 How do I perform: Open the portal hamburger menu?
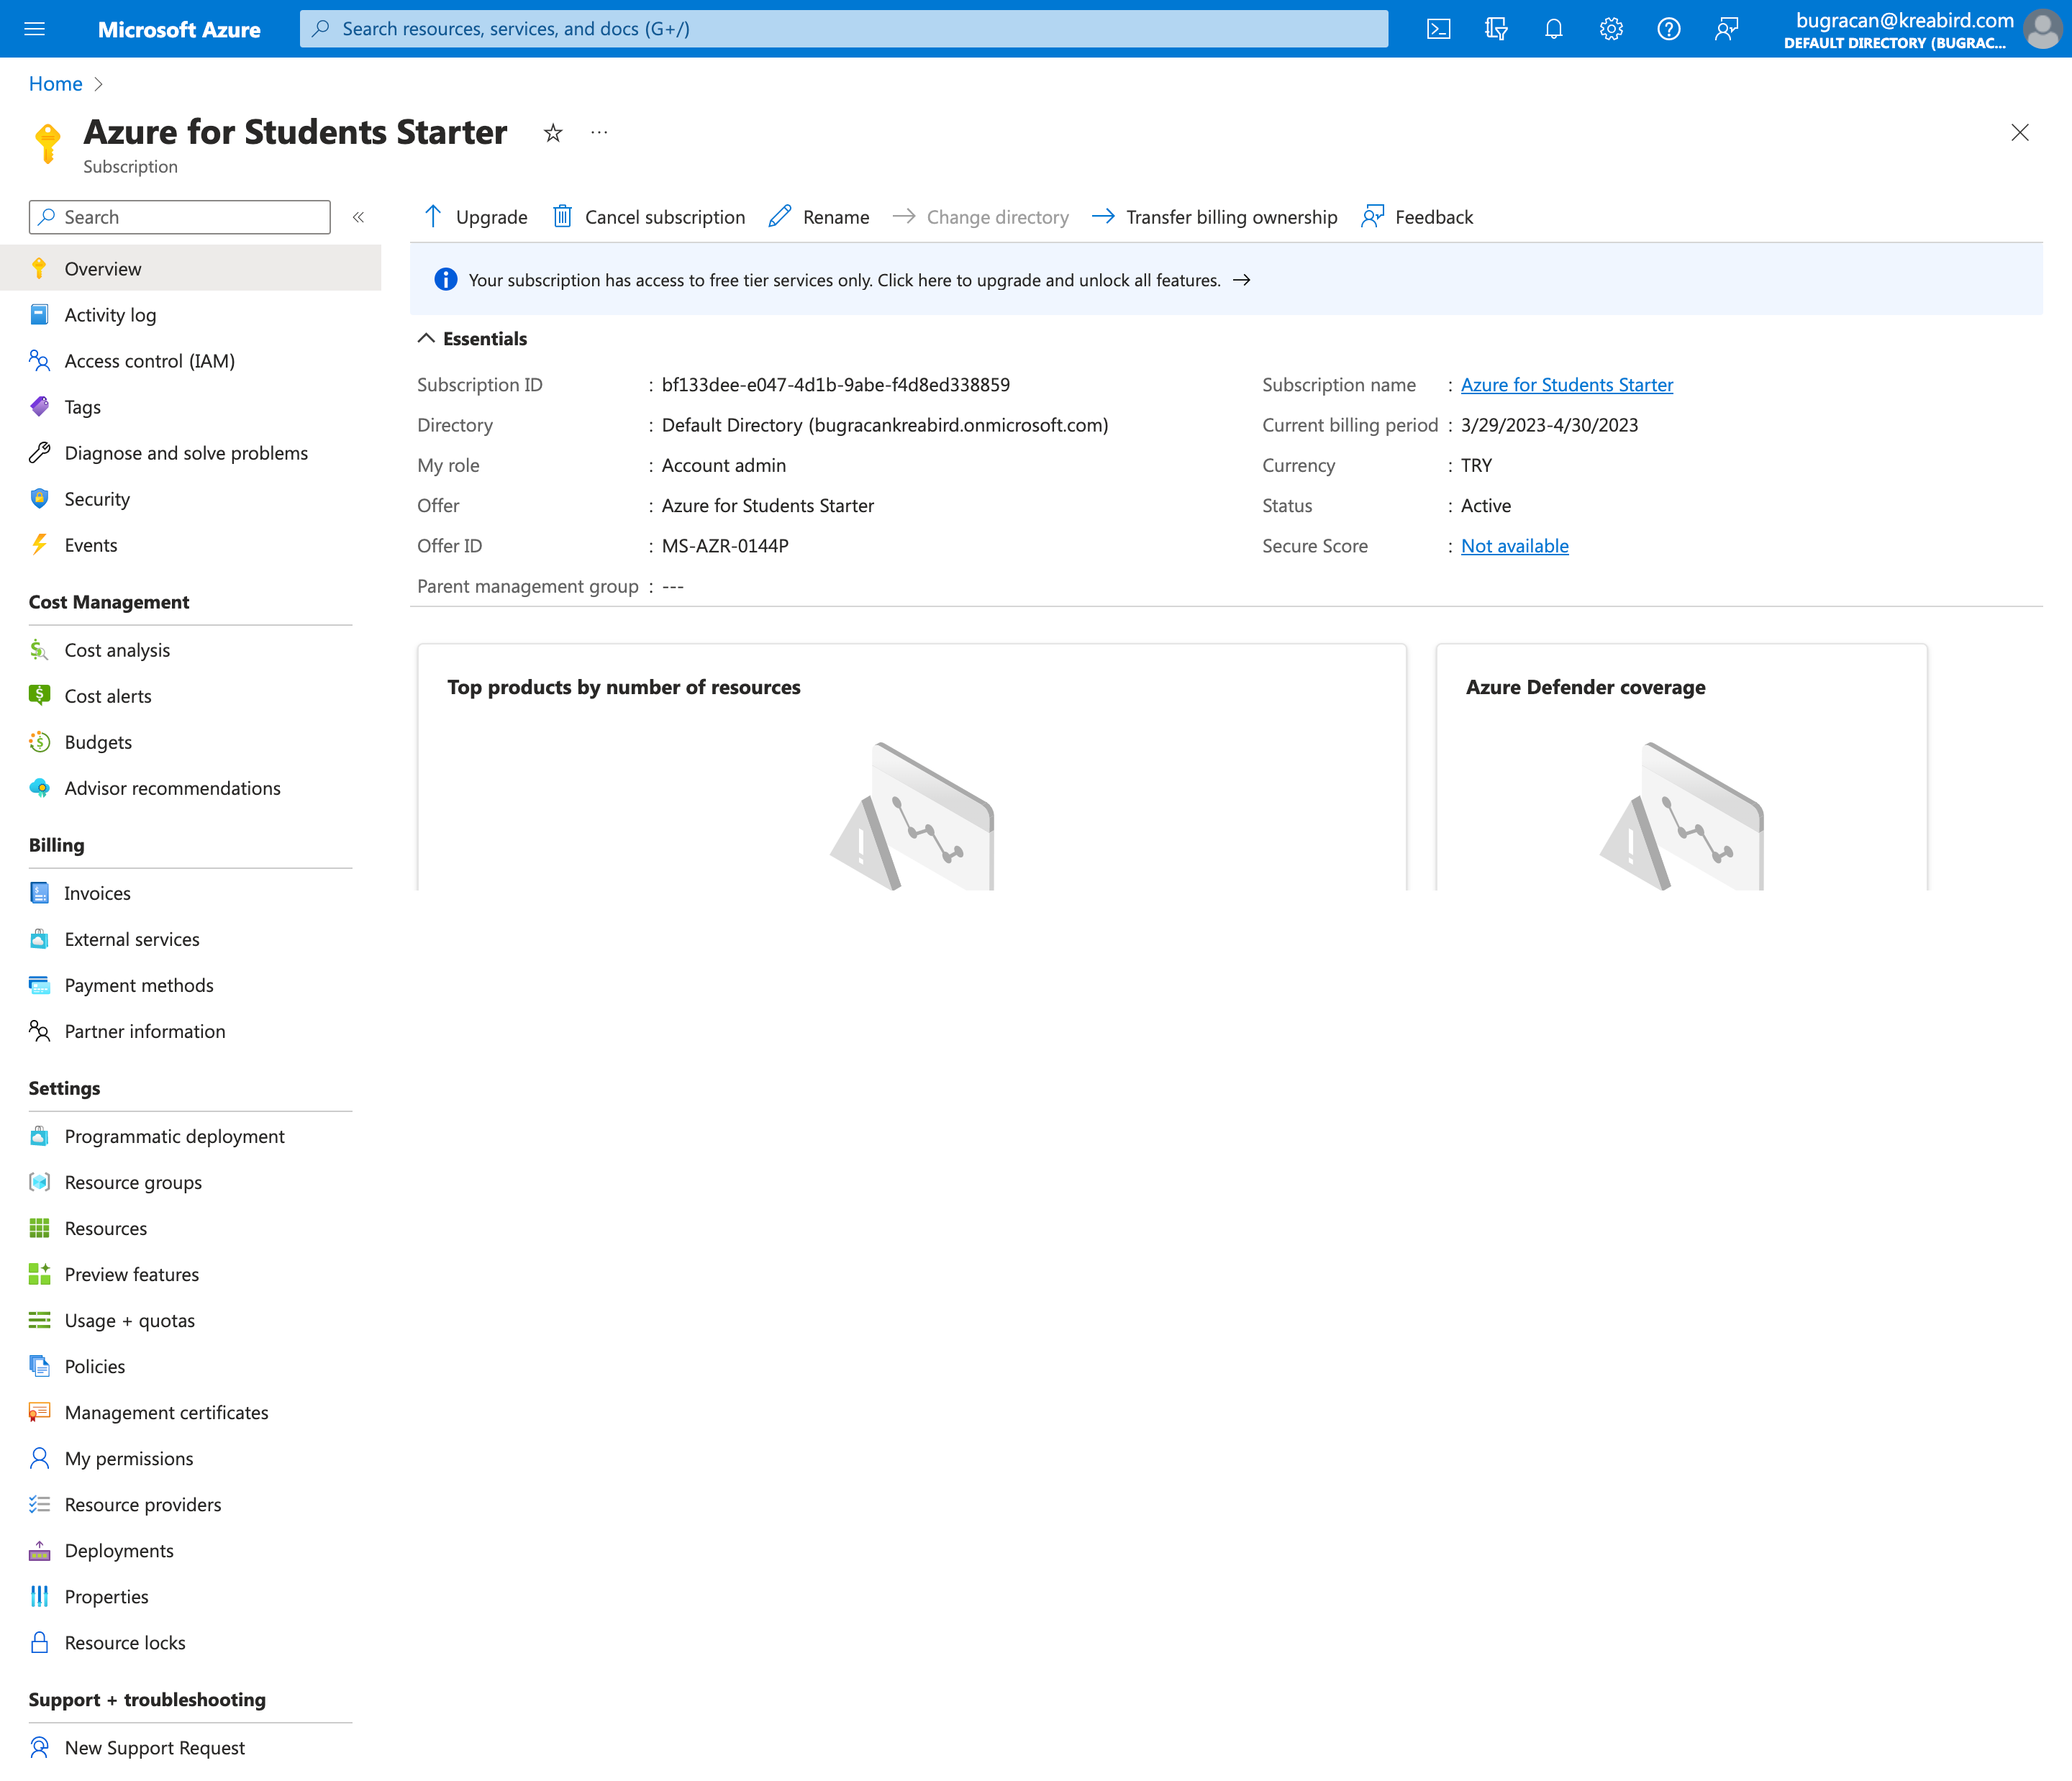35,29
